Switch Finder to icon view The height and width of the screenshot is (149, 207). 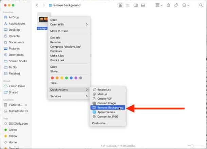point(121,5)
